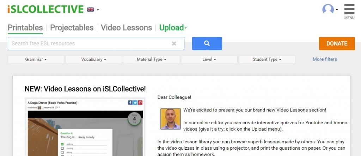Viewport: 361px width, 156px height.
Task: Expand the Grammar filter dropdown
Action: pos(36,59)
